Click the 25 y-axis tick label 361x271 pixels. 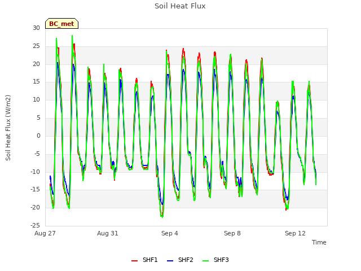pyautogui.click(x=36, y=46)
